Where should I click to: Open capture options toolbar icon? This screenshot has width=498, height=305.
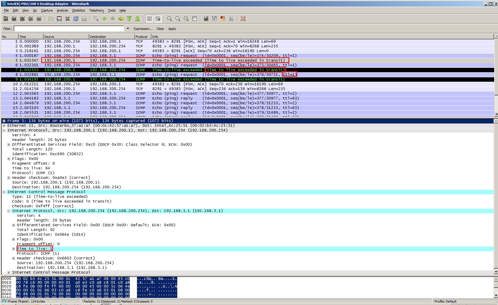(x=14, y=19)
